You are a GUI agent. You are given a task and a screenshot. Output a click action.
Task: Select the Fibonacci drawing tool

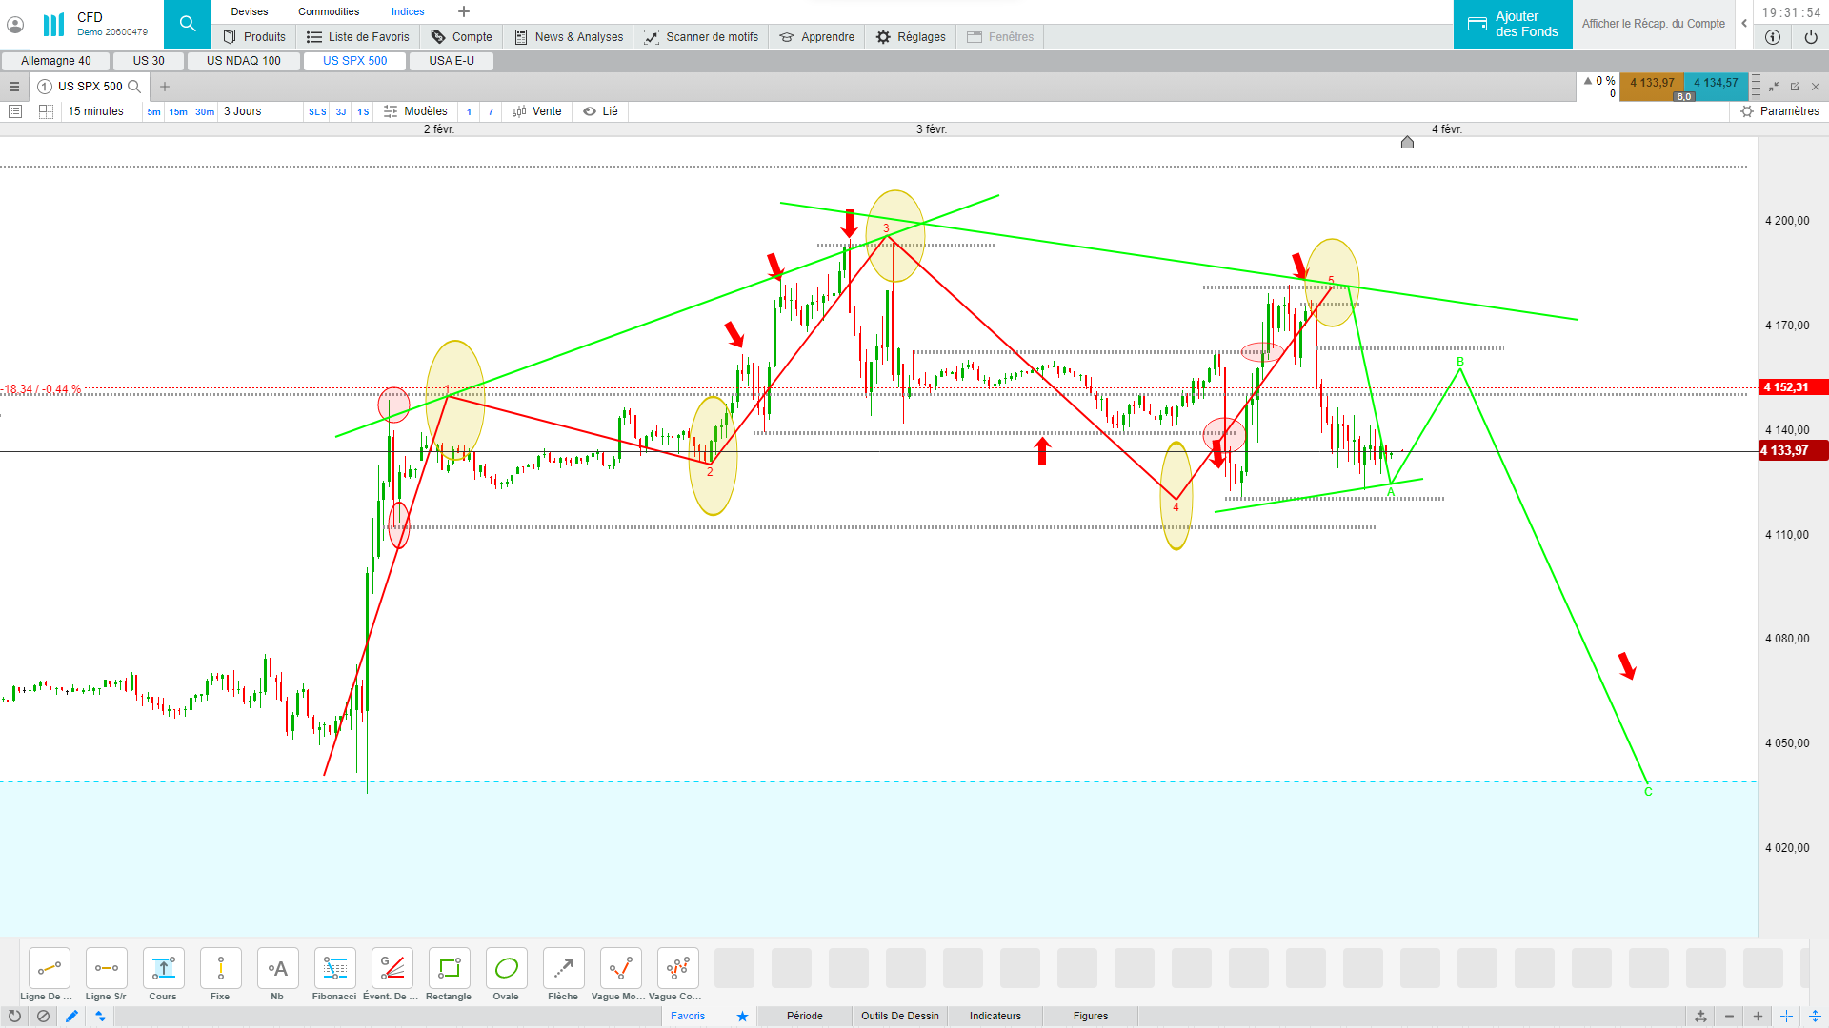(x=334, y=969)
